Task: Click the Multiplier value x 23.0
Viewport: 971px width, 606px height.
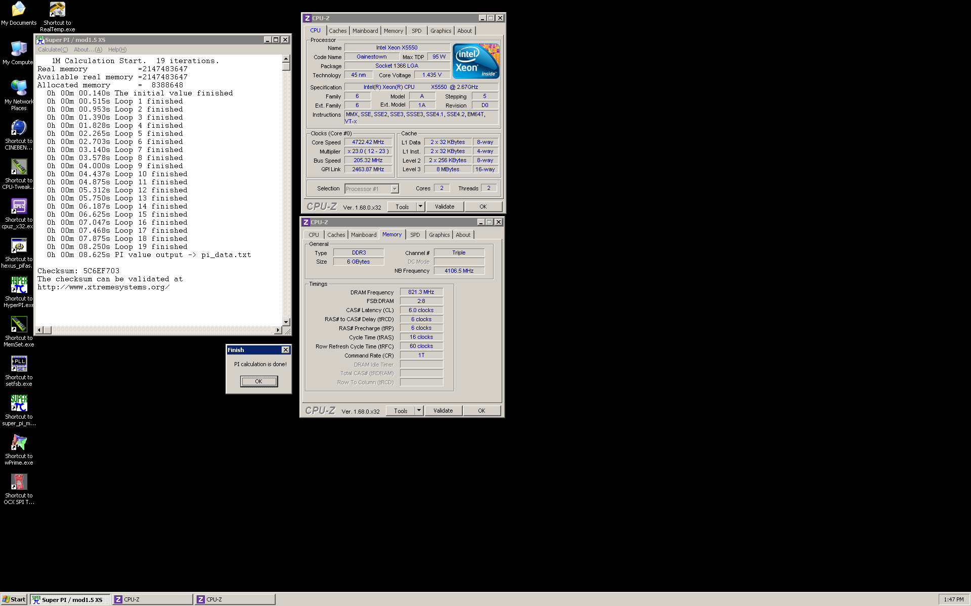Action: [368, 151]
